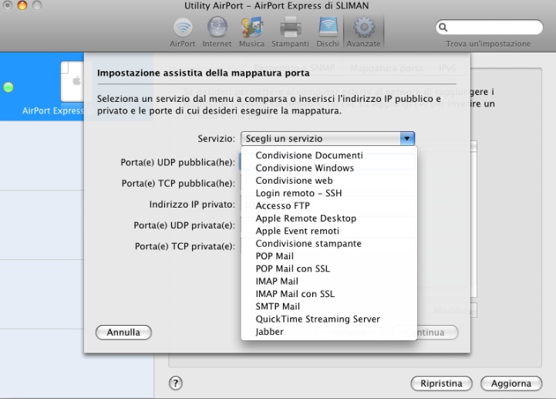Switch to the Mappatura porta tab
556x399 pixels.
coord(386,68)
